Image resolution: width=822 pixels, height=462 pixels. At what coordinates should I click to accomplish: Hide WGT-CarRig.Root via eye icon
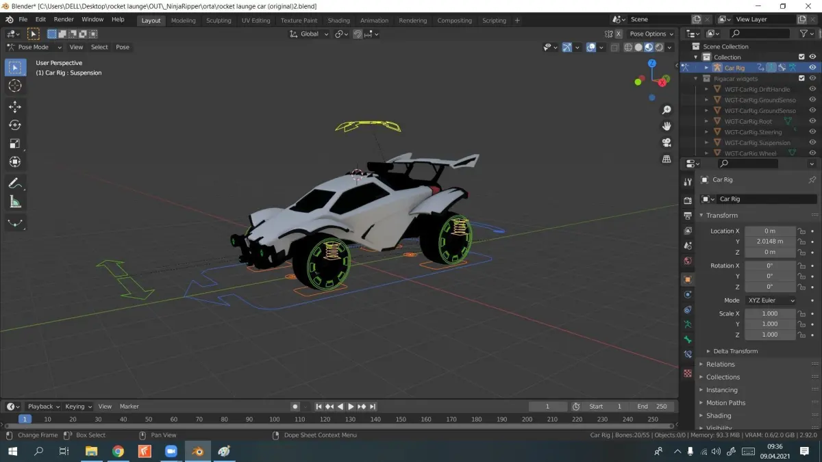812,121
